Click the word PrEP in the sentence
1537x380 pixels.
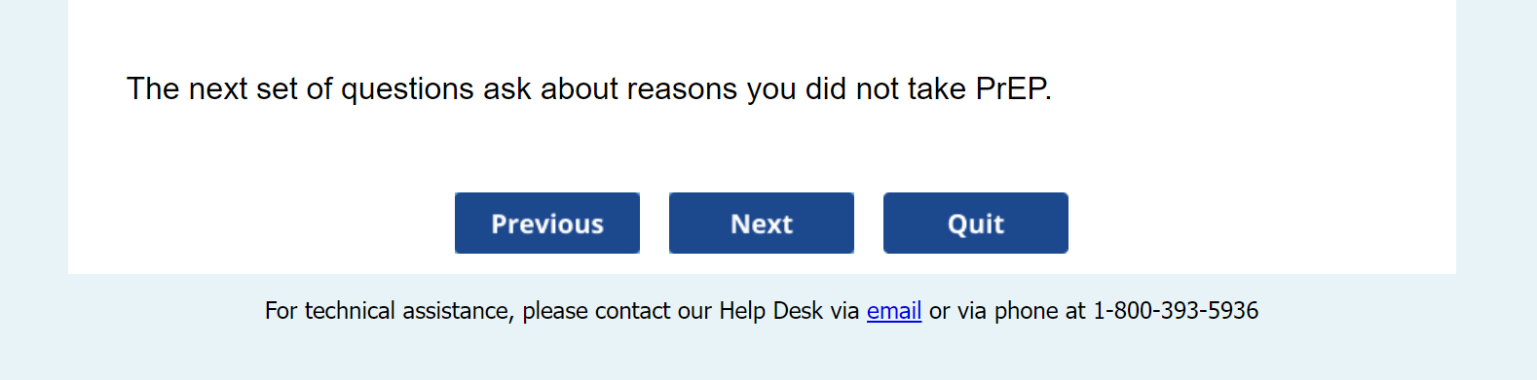pyautogui.click(x=1013, y=88)
